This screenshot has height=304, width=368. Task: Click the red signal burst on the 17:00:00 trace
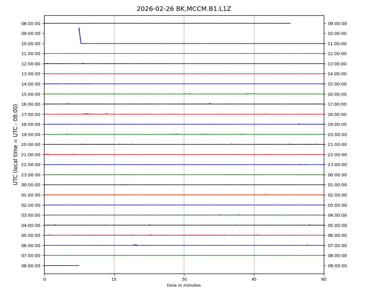pos(87,114)
